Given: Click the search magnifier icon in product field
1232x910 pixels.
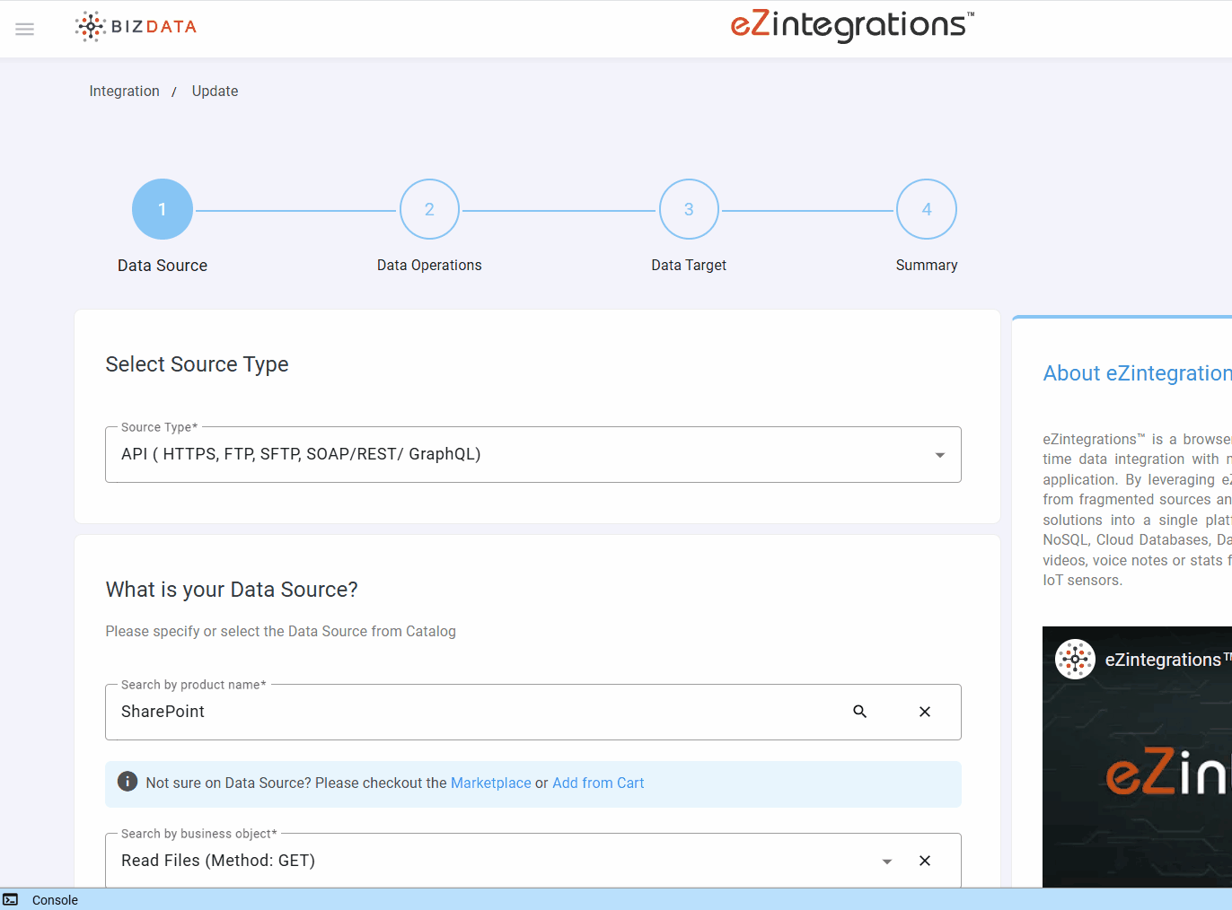Looking at the screenshot, I should [859, 712].
